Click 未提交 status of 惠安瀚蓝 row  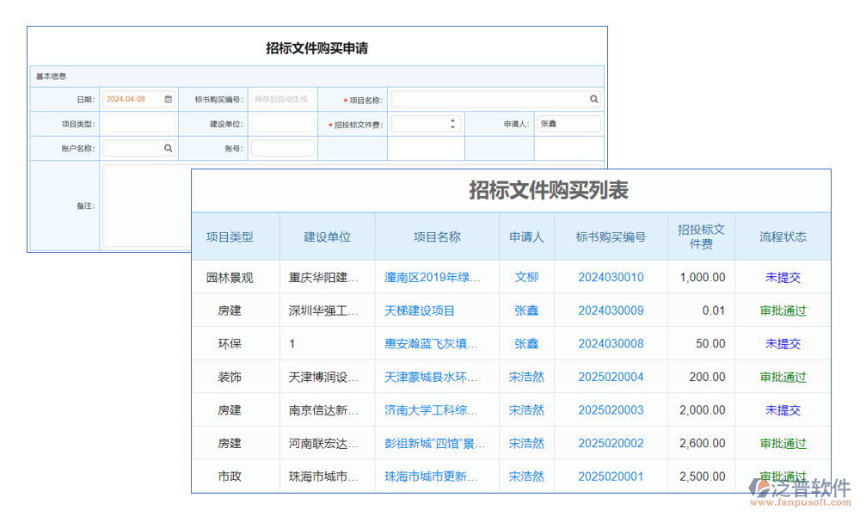[x=783, y=343]
